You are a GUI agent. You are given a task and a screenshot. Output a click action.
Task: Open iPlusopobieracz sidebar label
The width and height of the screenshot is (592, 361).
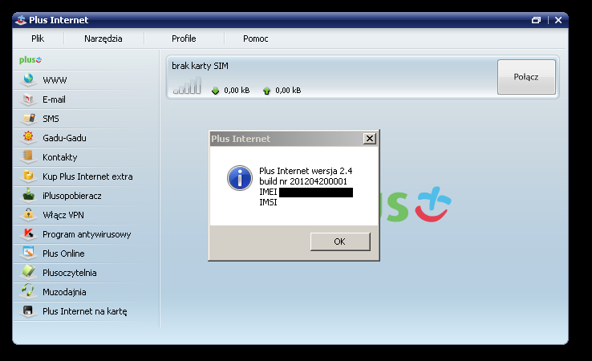coord(72,196)
